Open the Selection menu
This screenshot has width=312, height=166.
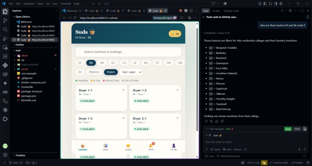tap(29, 3)
